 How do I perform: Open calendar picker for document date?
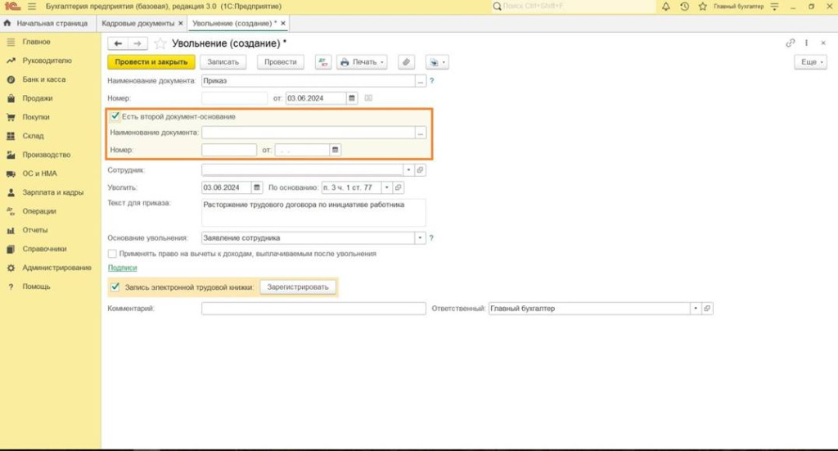click(352, 98)
